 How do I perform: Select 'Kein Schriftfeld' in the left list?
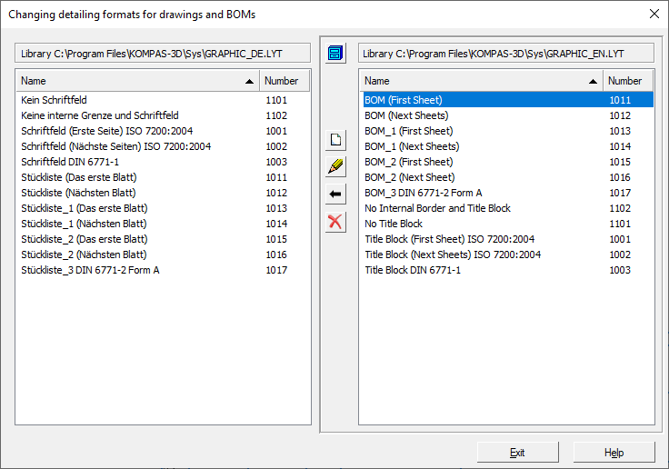point(54,100)
